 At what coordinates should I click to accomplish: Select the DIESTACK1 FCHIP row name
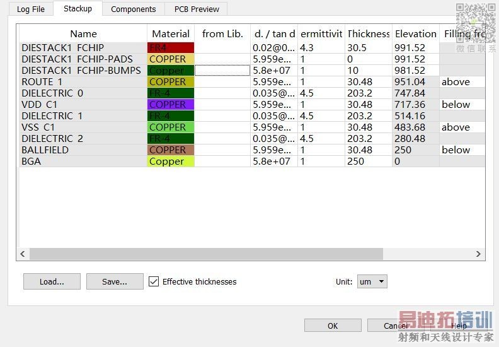[x=63, y=48]
